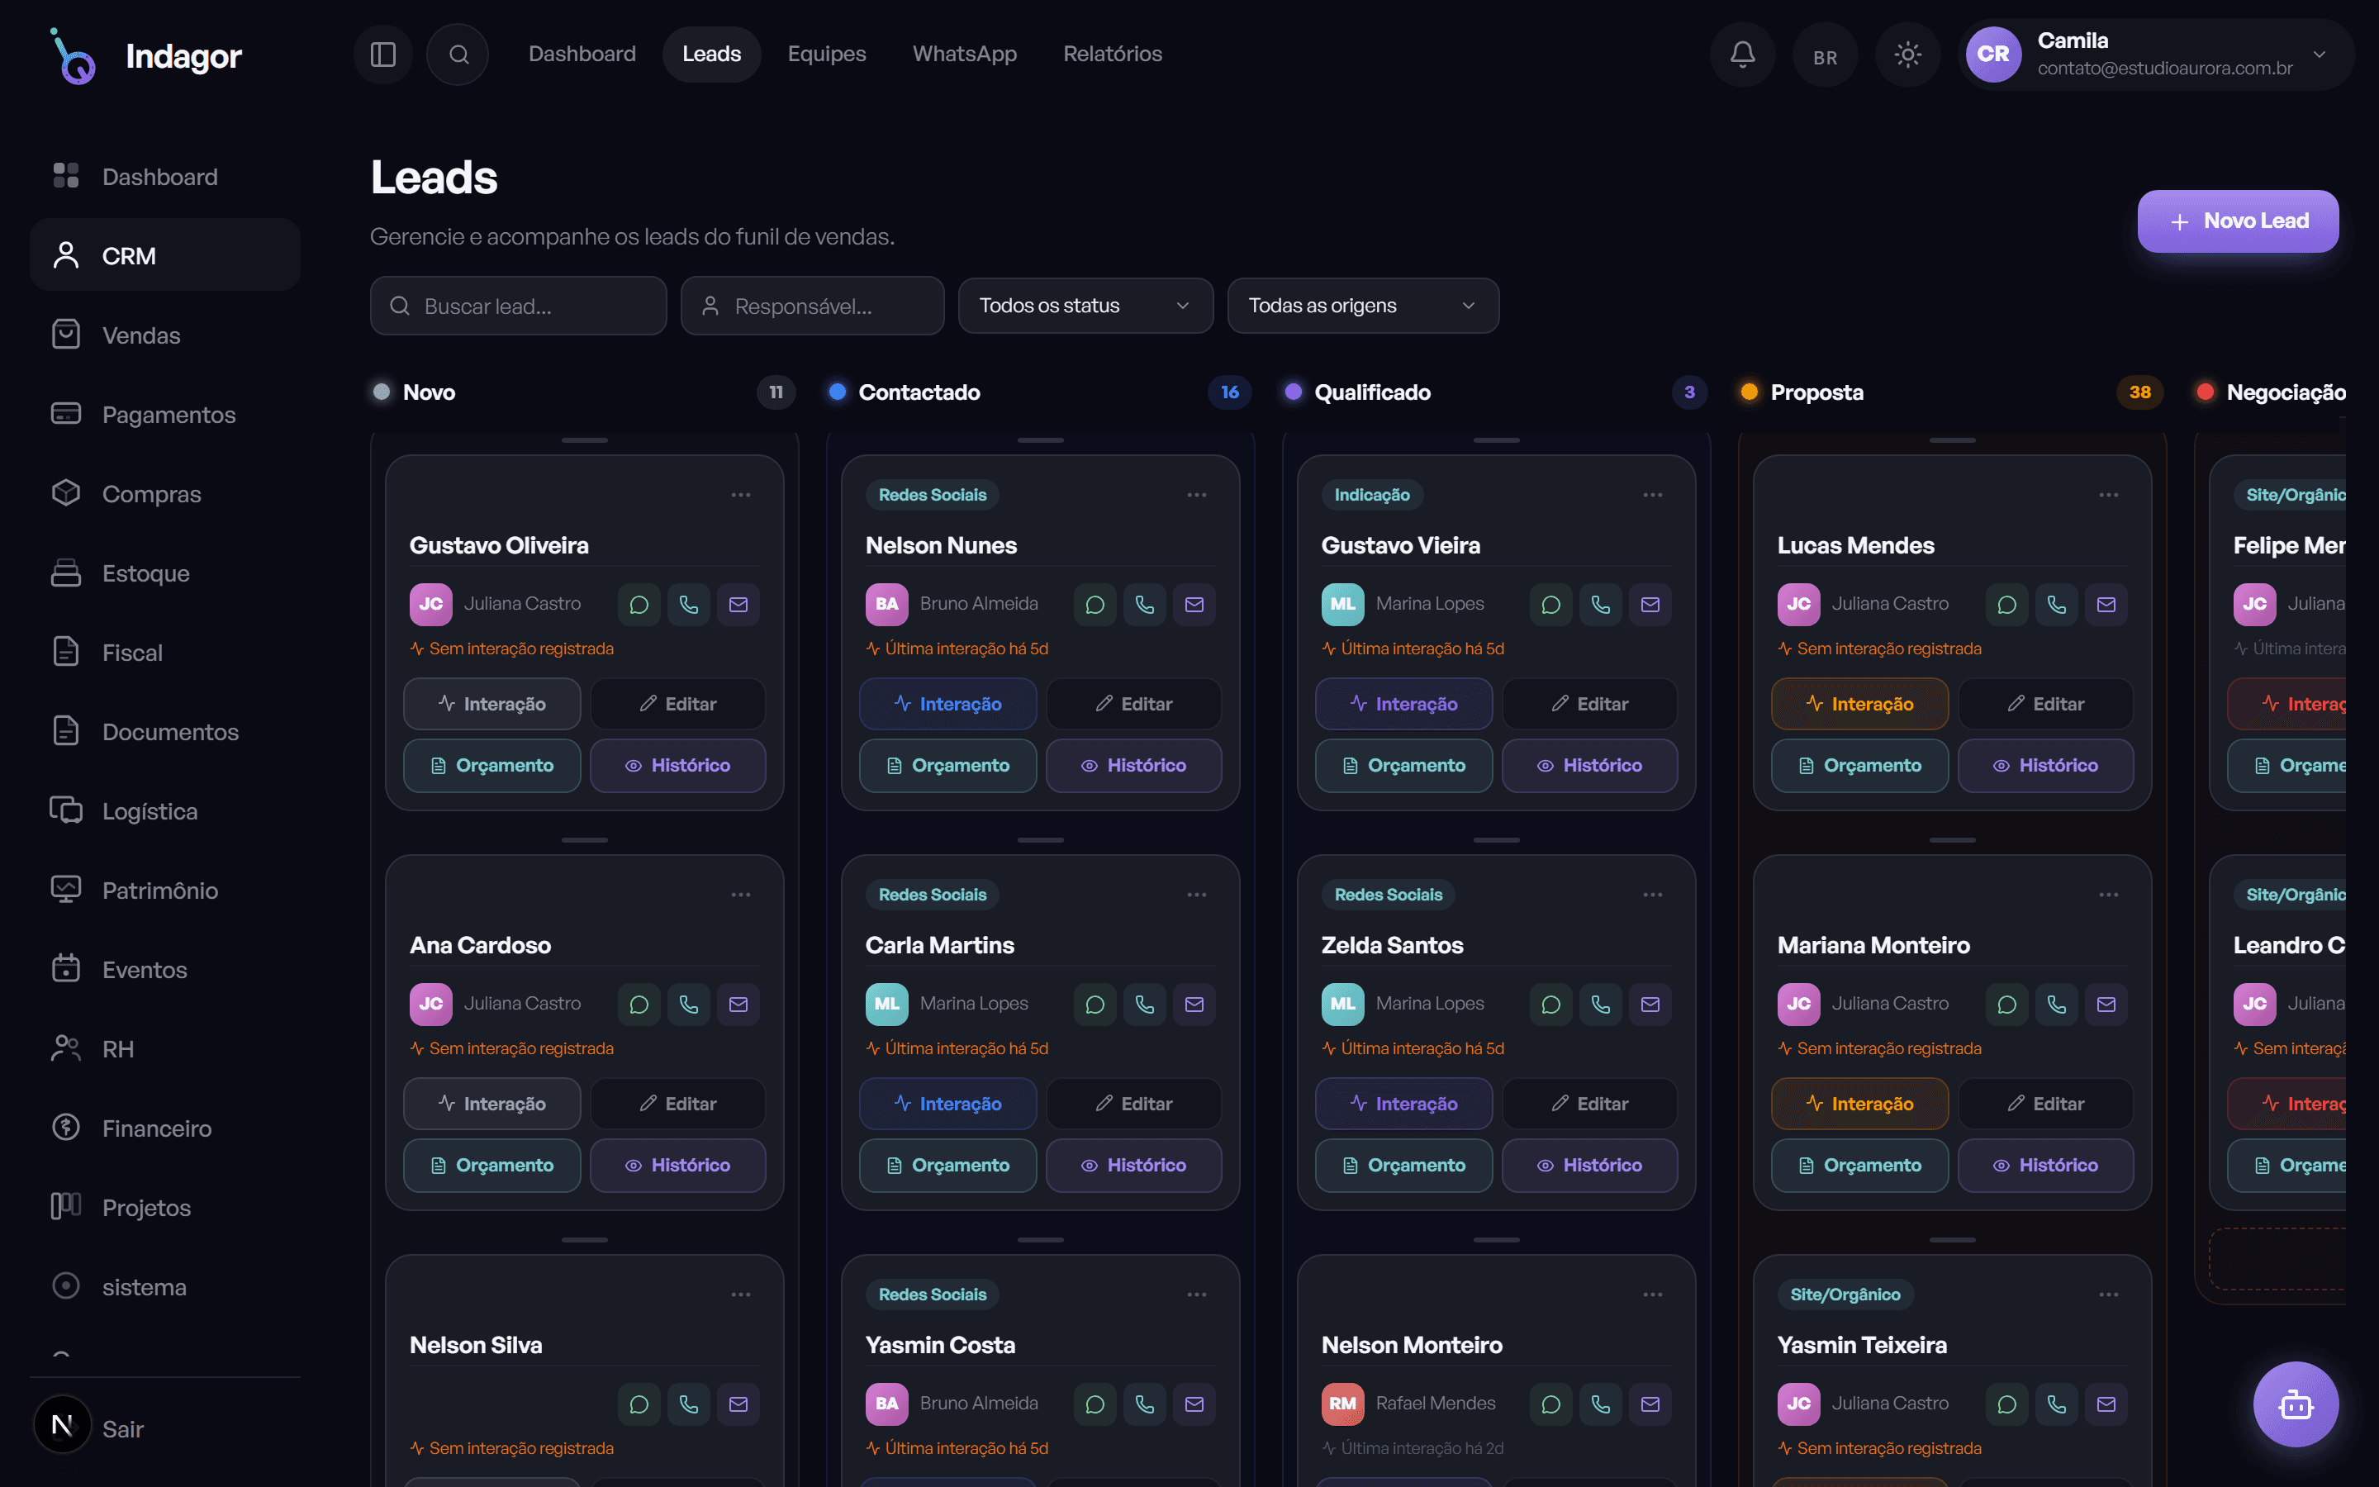Click the Novo Lead button

click(2239, 221)
